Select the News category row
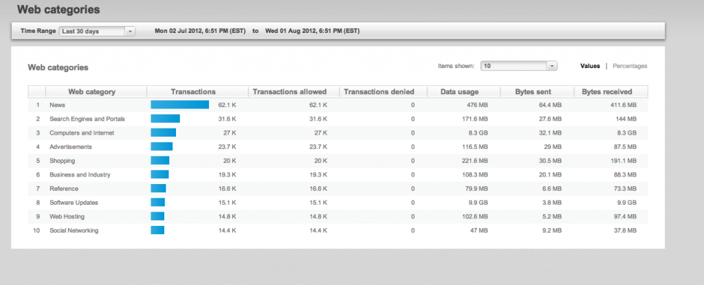 point(58,105)
